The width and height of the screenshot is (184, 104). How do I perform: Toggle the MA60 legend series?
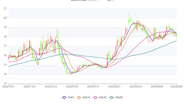click(x=116, y=98)
